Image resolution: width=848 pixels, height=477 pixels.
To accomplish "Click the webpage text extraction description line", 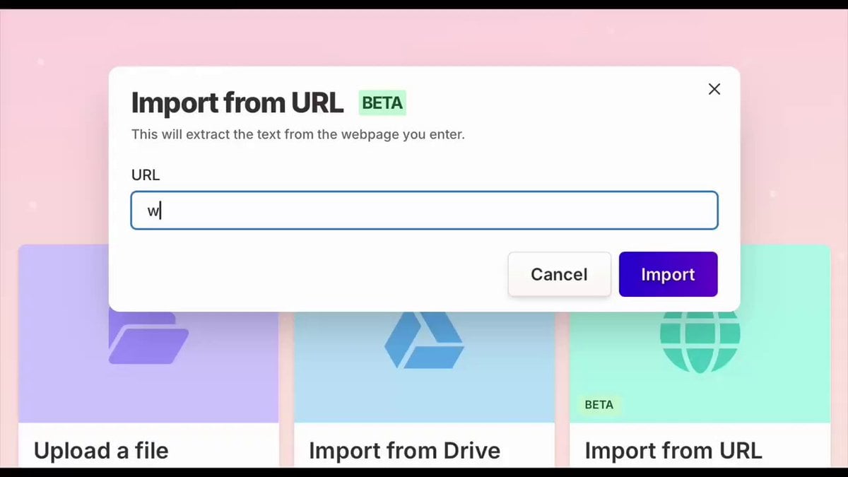I will coord(298,134).
